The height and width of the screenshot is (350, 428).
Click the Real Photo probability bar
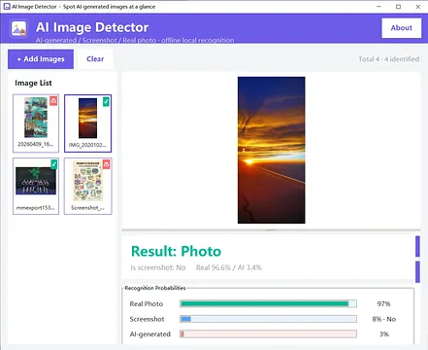coord(268,303)
